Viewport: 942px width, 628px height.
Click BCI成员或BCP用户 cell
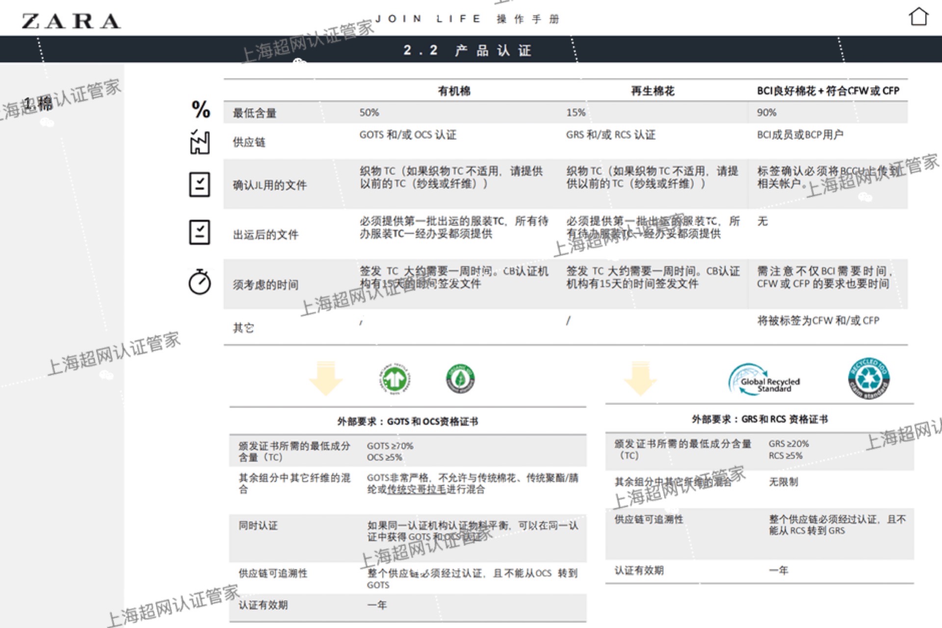coord(800,134)
